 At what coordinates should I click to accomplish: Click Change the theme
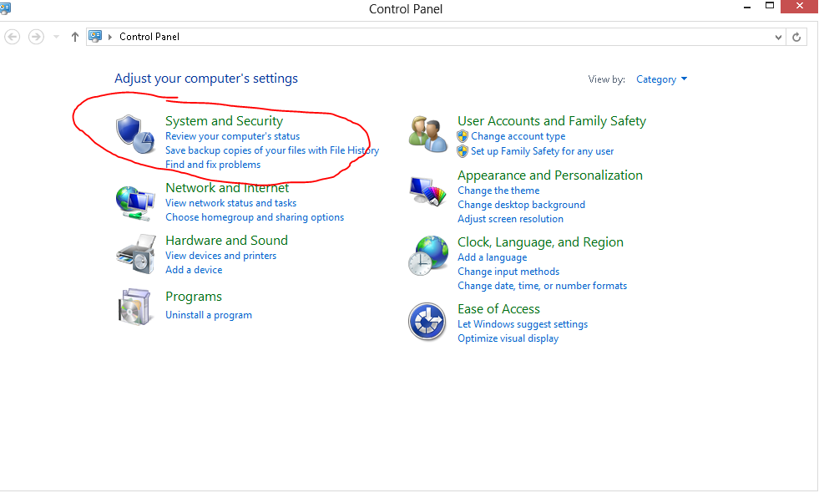[498, 191]
